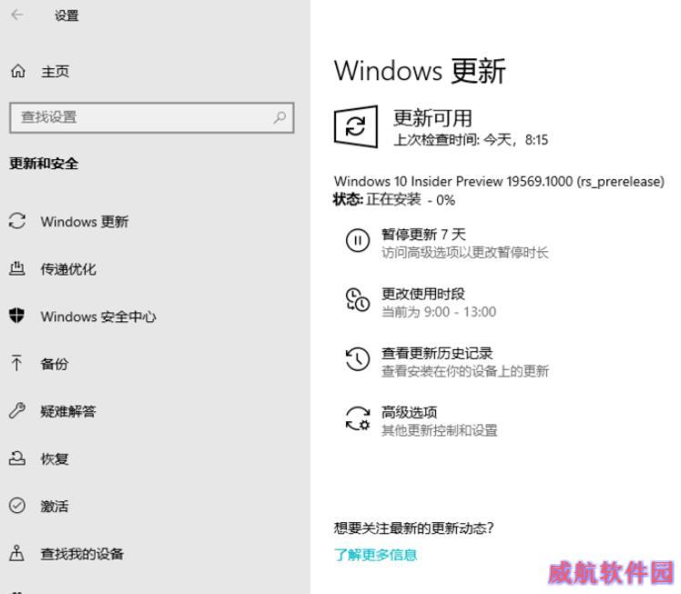
Task: Open Windows 更新 in the sidebar
Action: [x=85, y=222]
